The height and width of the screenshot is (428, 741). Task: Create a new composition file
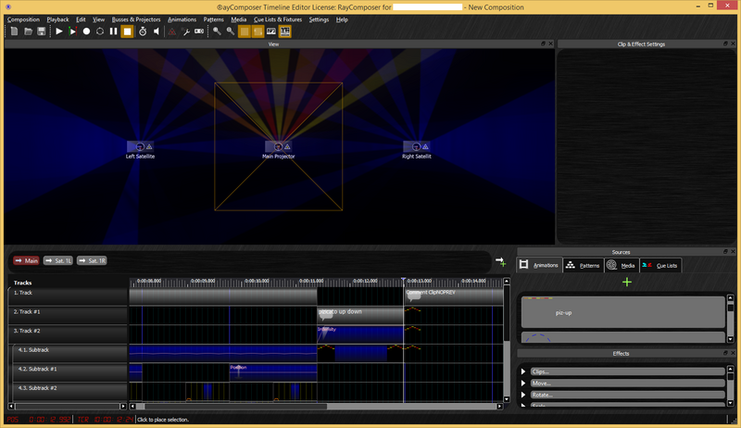(14, 31)
